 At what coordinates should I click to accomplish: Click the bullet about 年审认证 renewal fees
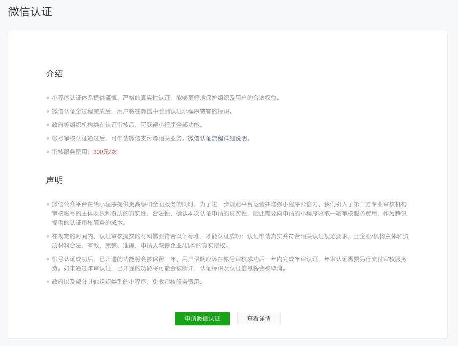point(211,264)
